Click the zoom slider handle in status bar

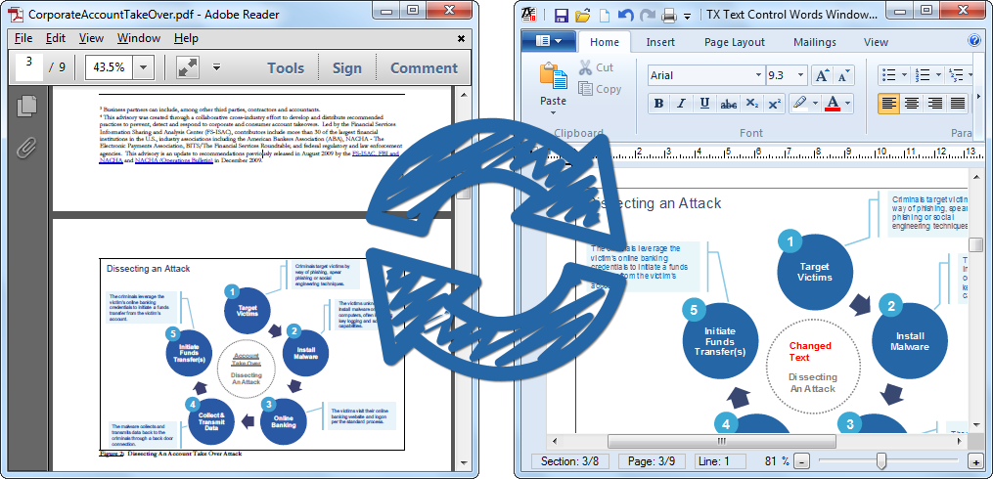(880, 461)
